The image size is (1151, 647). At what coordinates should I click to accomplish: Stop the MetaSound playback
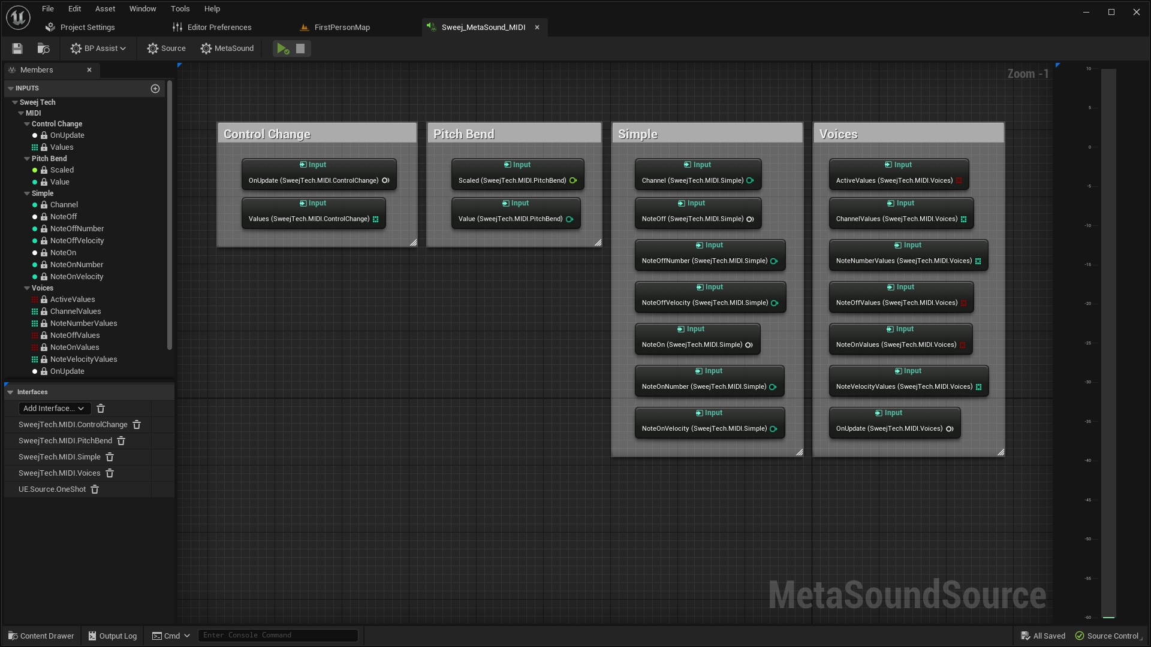pyautogui.click(x=300, y=49)
